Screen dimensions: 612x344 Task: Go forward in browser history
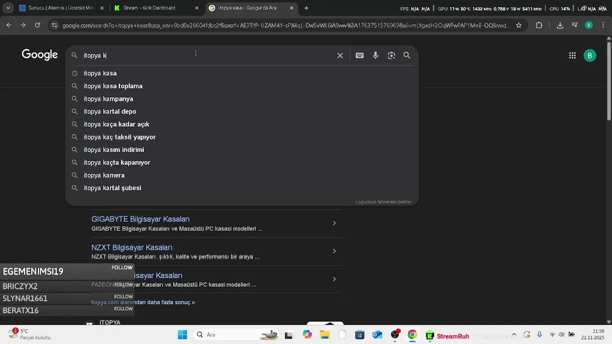click(23, 25)
